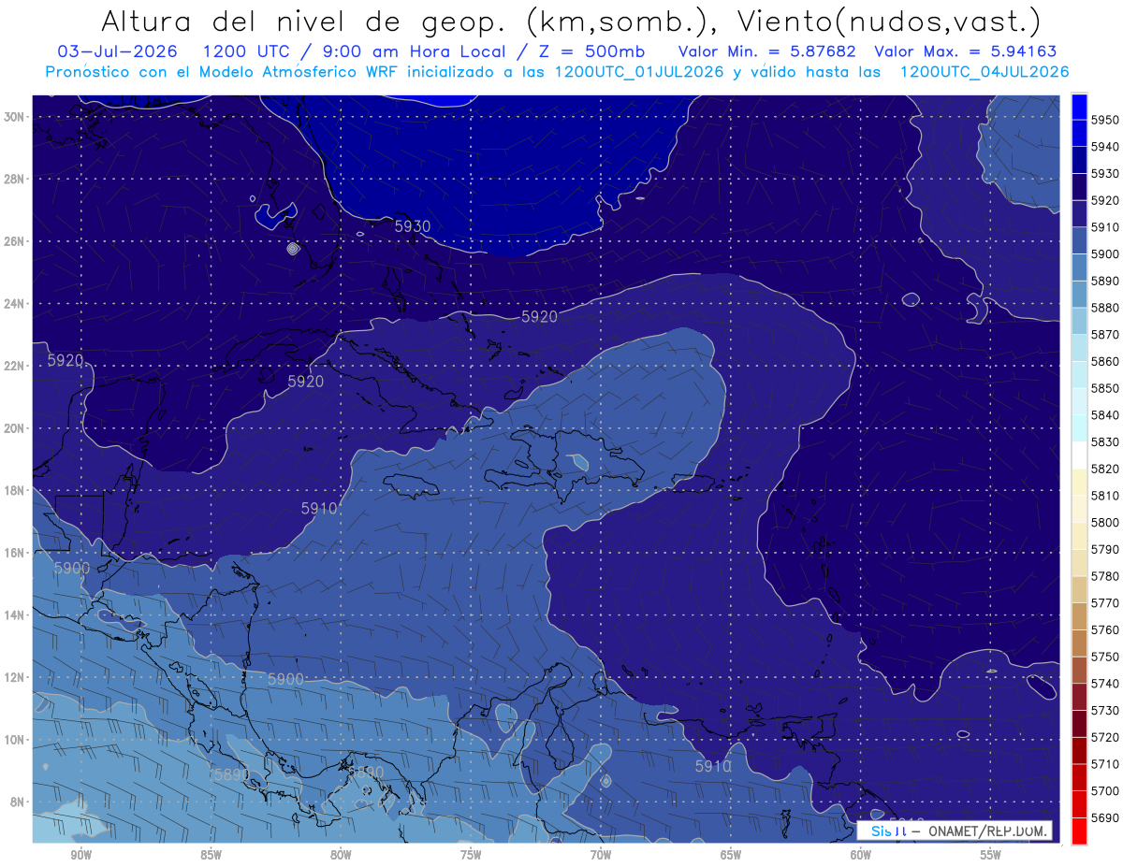
Task: Click the 5880 value on the color scale
Action: click(x=1105, y=308)
